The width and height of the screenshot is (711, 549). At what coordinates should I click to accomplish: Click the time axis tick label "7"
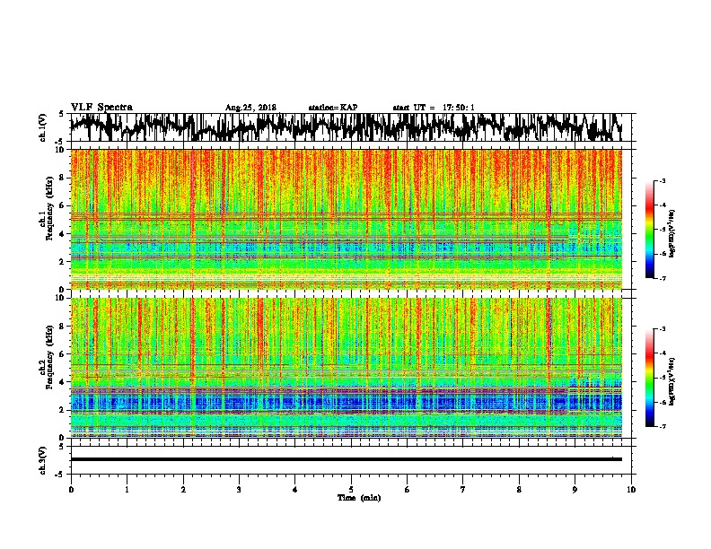[463, 490]
